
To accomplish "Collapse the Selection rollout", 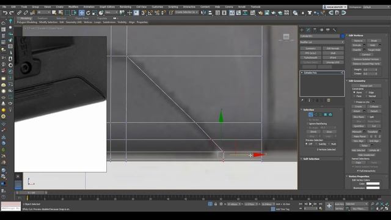I will [309, 110].
